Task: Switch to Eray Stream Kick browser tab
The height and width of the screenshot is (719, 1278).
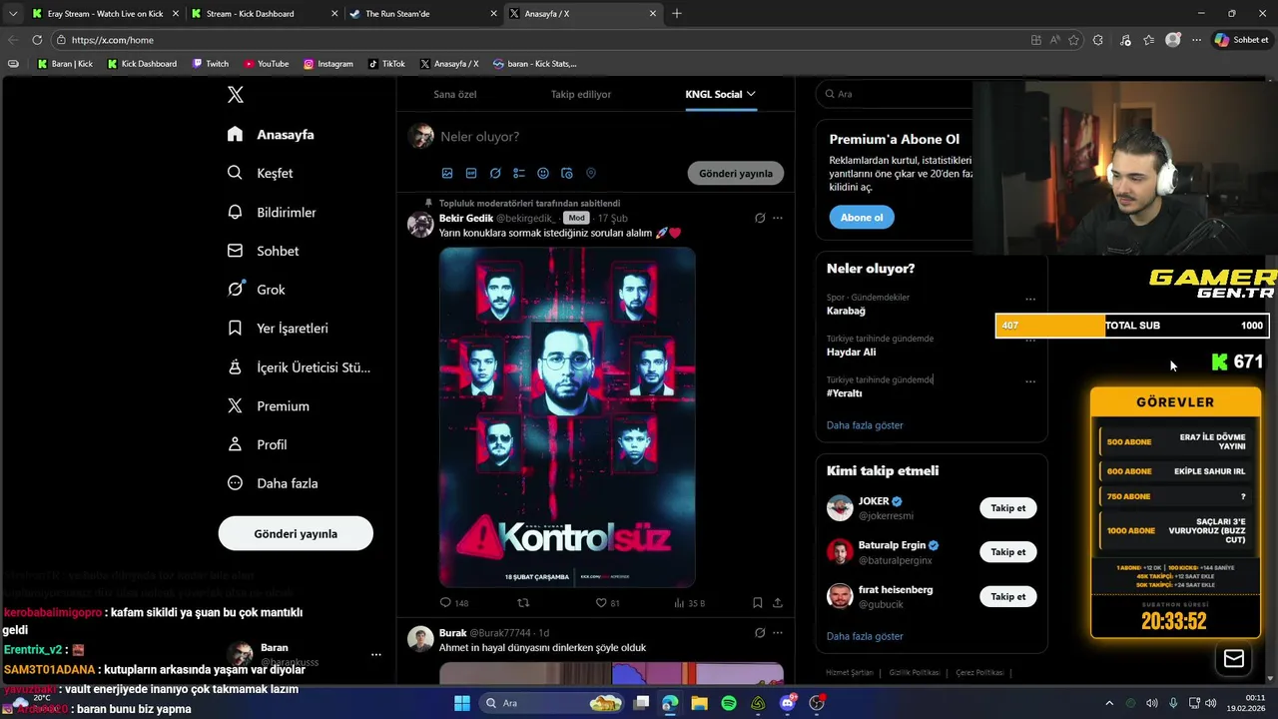Action: point(105,14)
